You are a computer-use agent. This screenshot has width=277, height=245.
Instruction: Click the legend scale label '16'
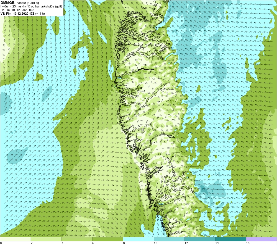248,243
